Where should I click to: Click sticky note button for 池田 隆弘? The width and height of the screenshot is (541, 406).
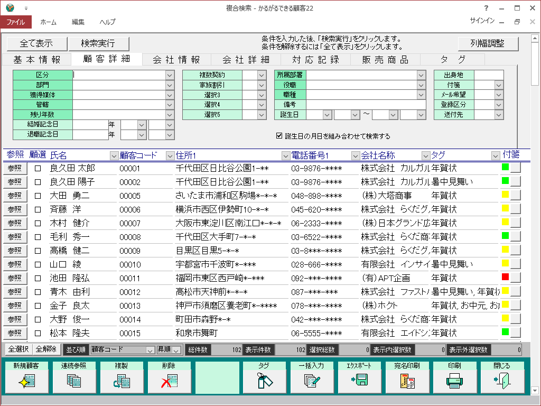(516, 278)
